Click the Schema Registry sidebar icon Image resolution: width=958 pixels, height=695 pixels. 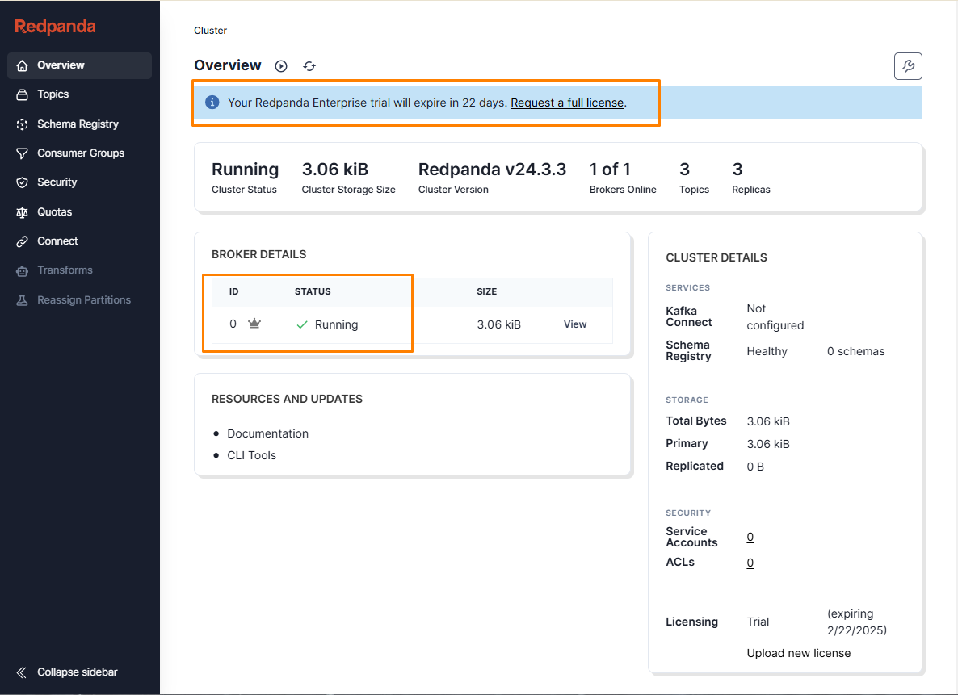click(22, 124)
